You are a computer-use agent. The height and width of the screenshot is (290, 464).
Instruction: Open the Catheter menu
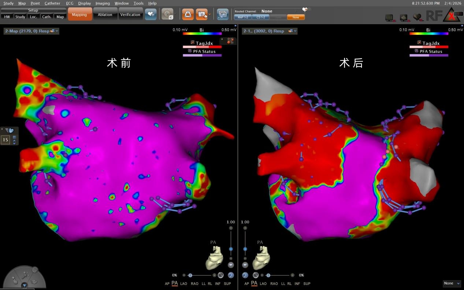click(x=52, y=3)
